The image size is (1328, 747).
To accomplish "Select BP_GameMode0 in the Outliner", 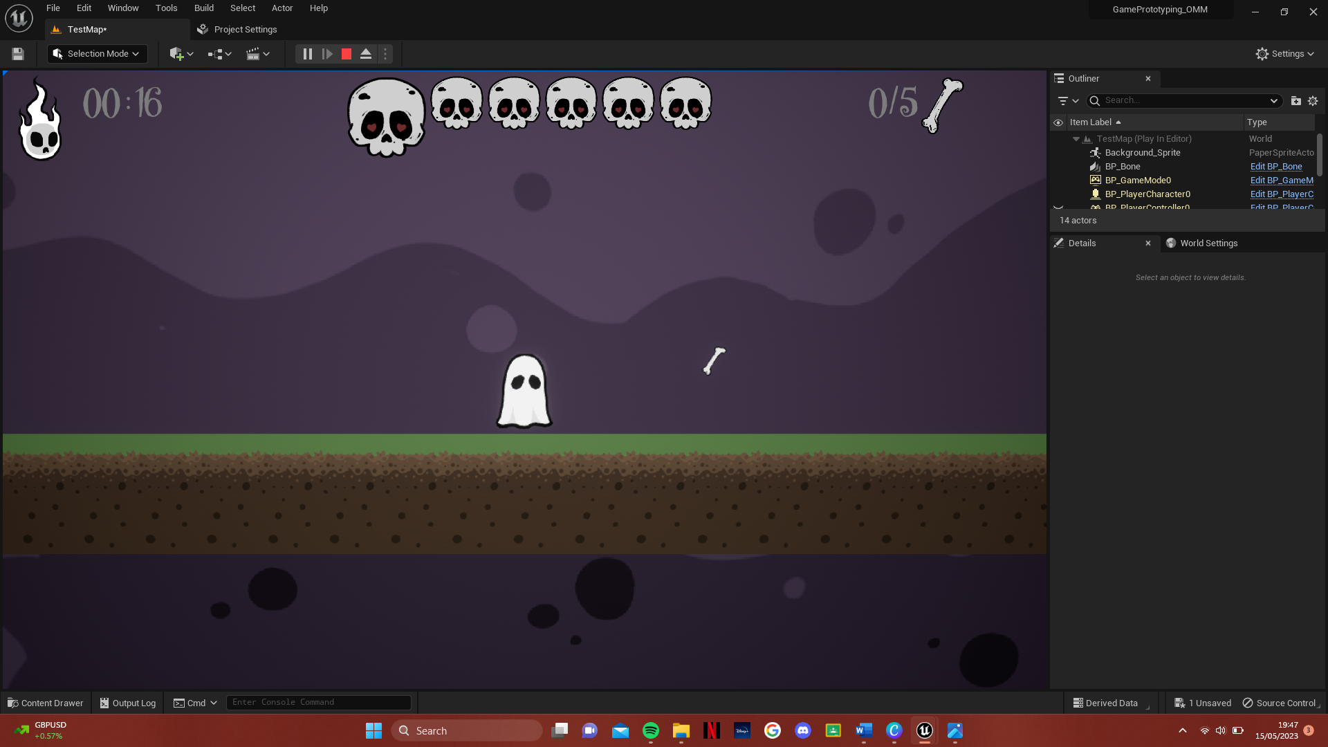I will [x=1138, y=181].
